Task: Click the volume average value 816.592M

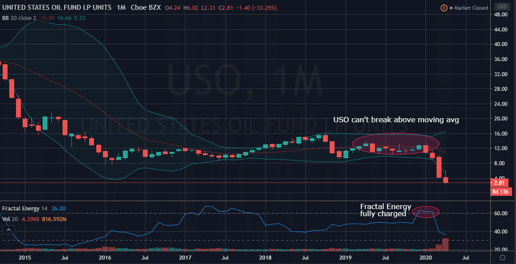Action: tap(54, 219)
